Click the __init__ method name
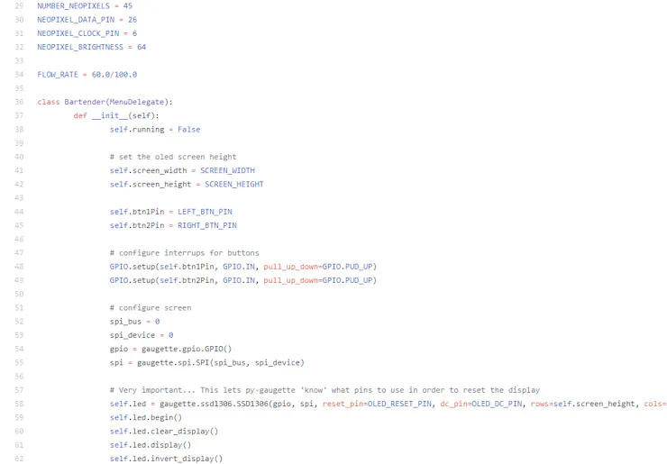Screen dimensions: 667x464 (x=110, y=115)
